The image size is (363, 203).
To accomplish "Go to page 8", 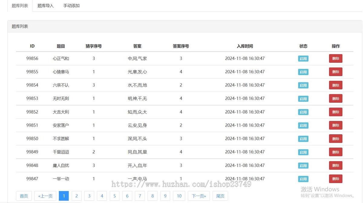I will point(152,196).
